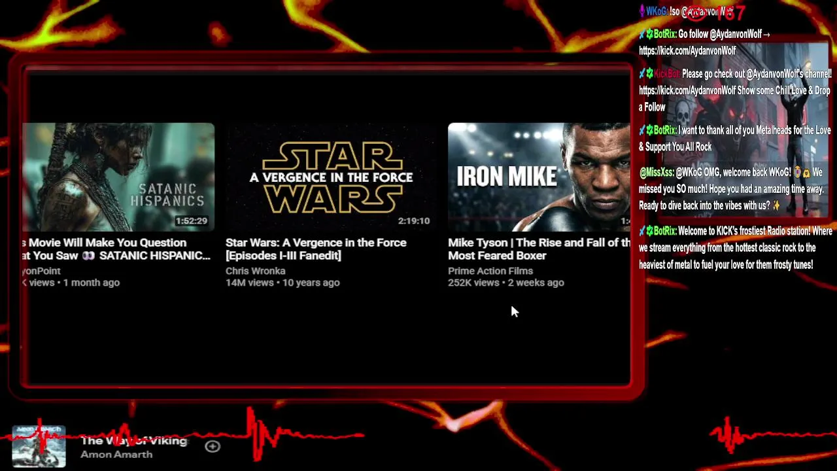Click the WKoG username atop the chat
Screen dimensions: 837x471
click(x=656, y=12)
